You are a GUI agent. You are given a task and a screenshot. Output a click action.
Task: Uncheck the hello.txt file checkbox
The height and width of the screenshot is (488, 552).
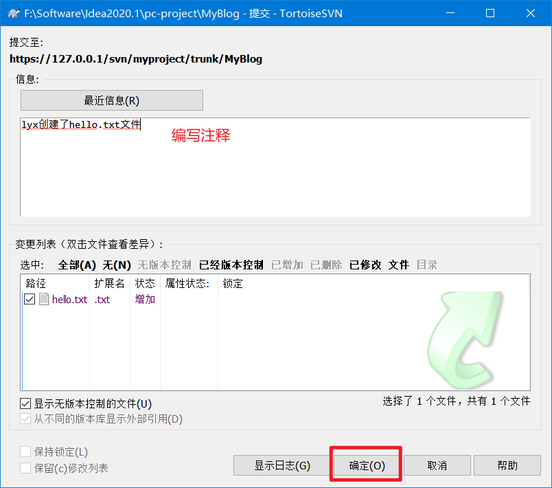(30, 299)
